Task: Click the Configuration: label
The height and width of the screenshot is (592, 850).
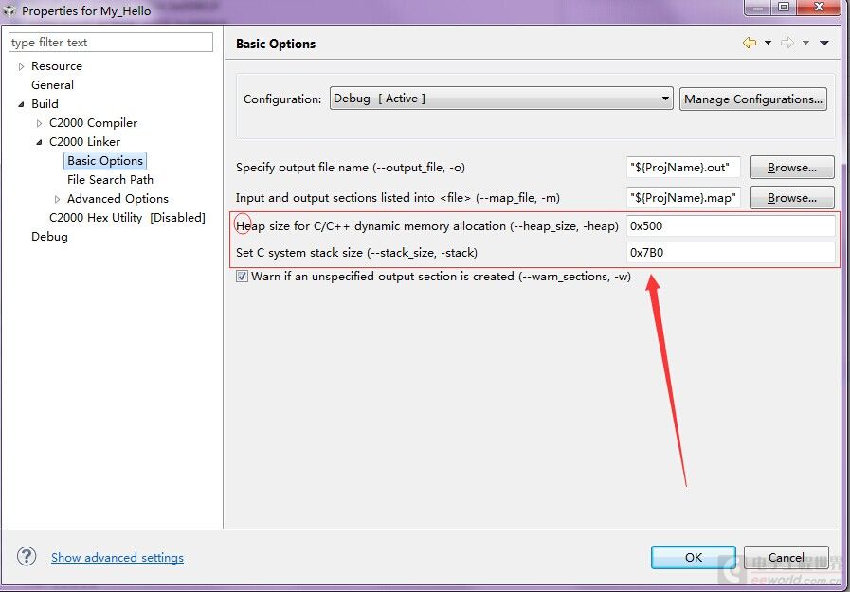Action: tap(282, 99)
